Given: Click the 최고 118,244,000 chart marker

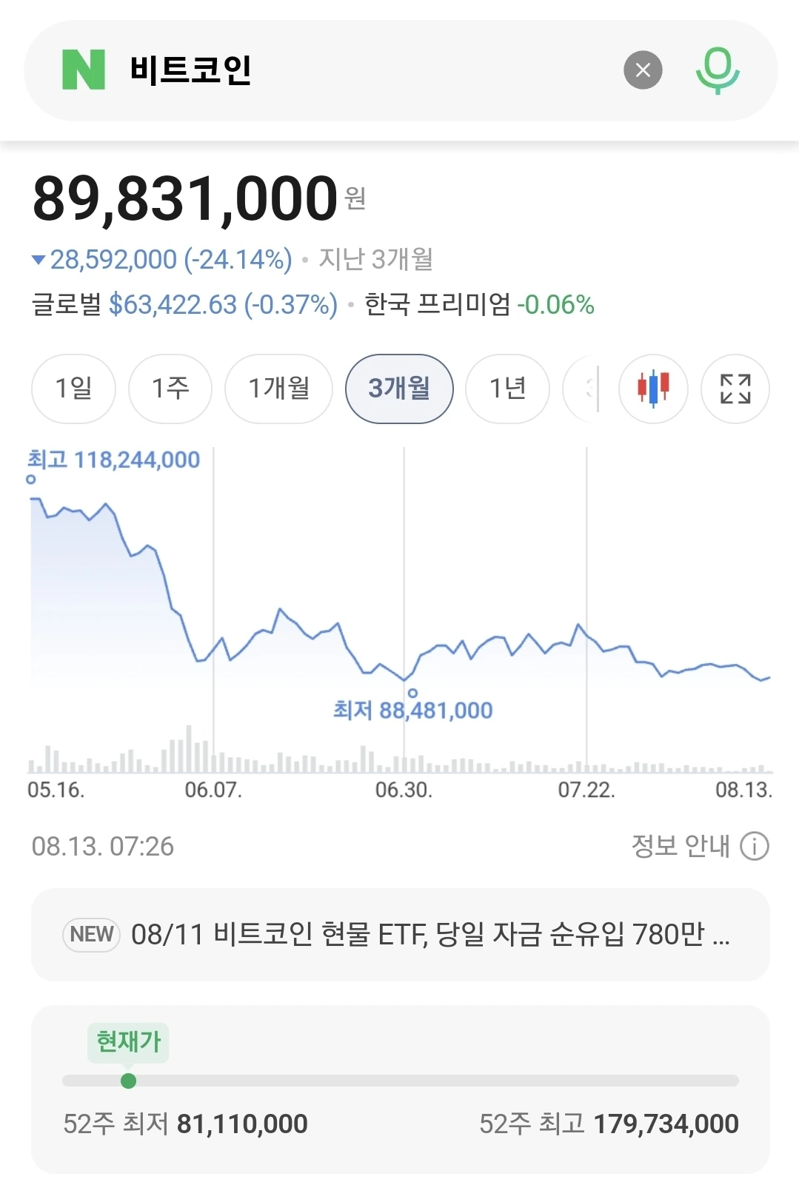Looking at the screenshot, I should click(30, 479).
